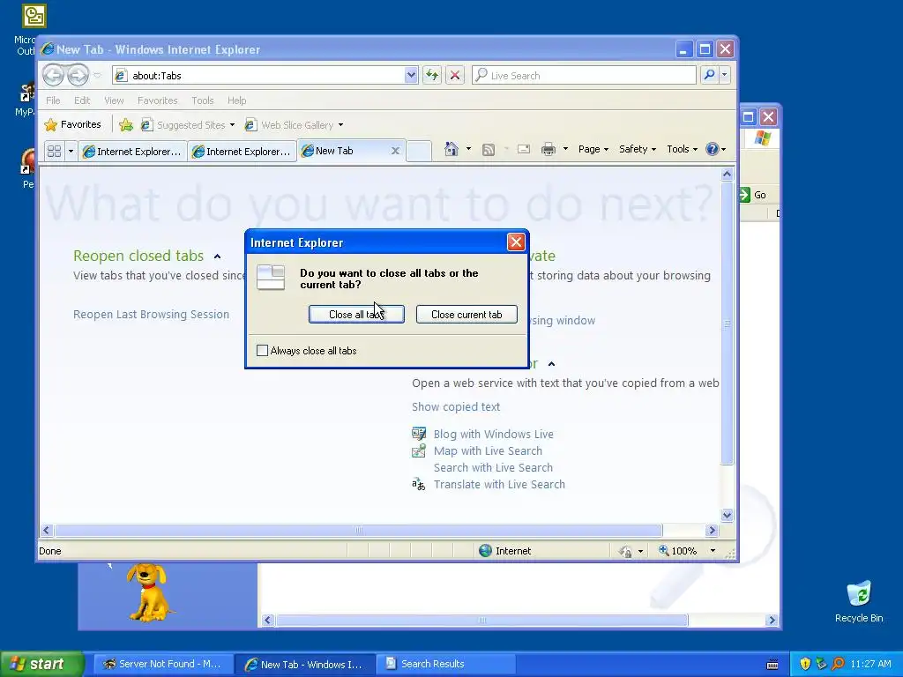Click Search with Live Search link

coord(493,467)
